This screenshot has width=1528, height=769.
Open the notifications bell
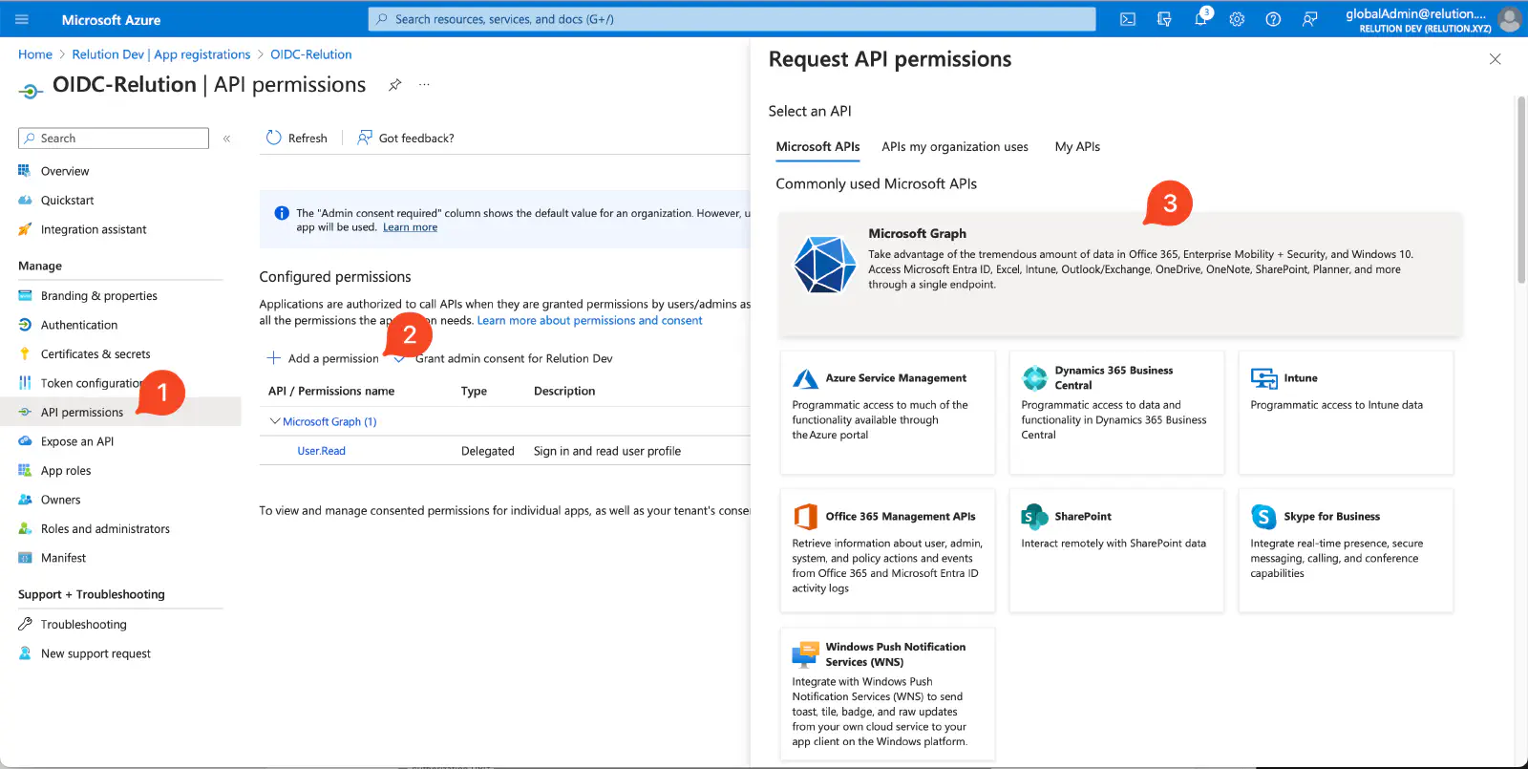(1200, 19)
